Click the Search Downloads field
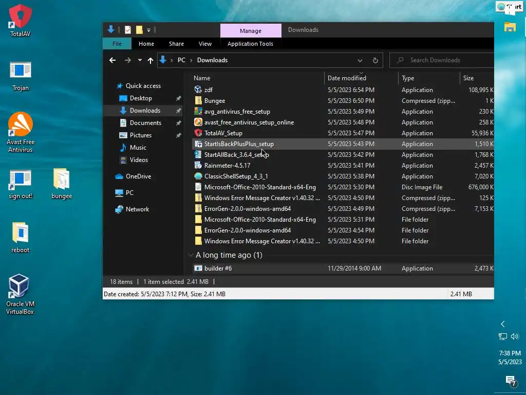Viewport: 526px width, 395px height. click(441, 60)
